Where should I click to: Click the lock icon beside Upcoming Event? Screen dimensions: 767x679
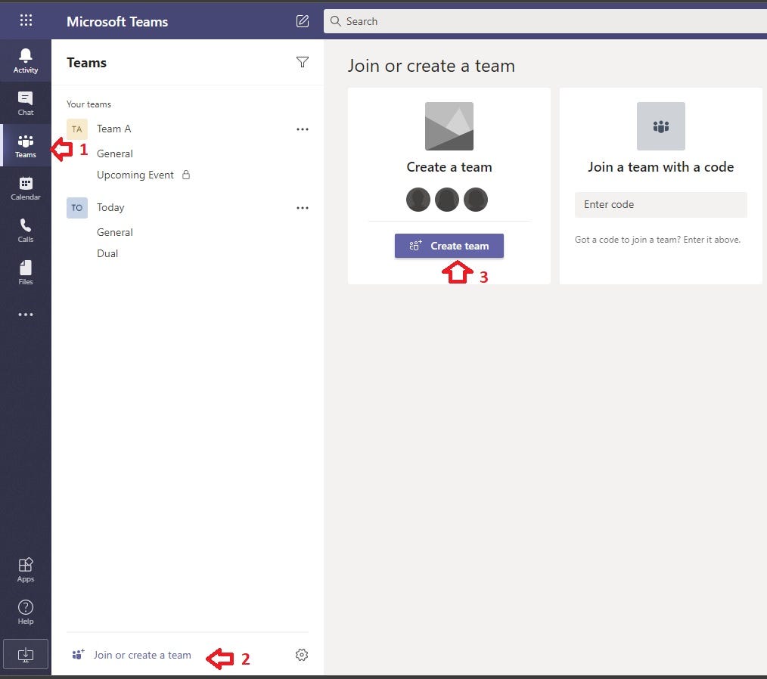pyautogui.click(x=186, y=175)
